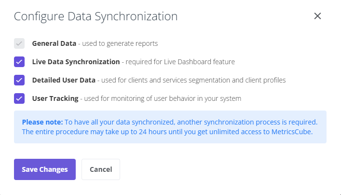Click the General Data label
This screenshot has width=341, height=195.
(x=54, y=43)
